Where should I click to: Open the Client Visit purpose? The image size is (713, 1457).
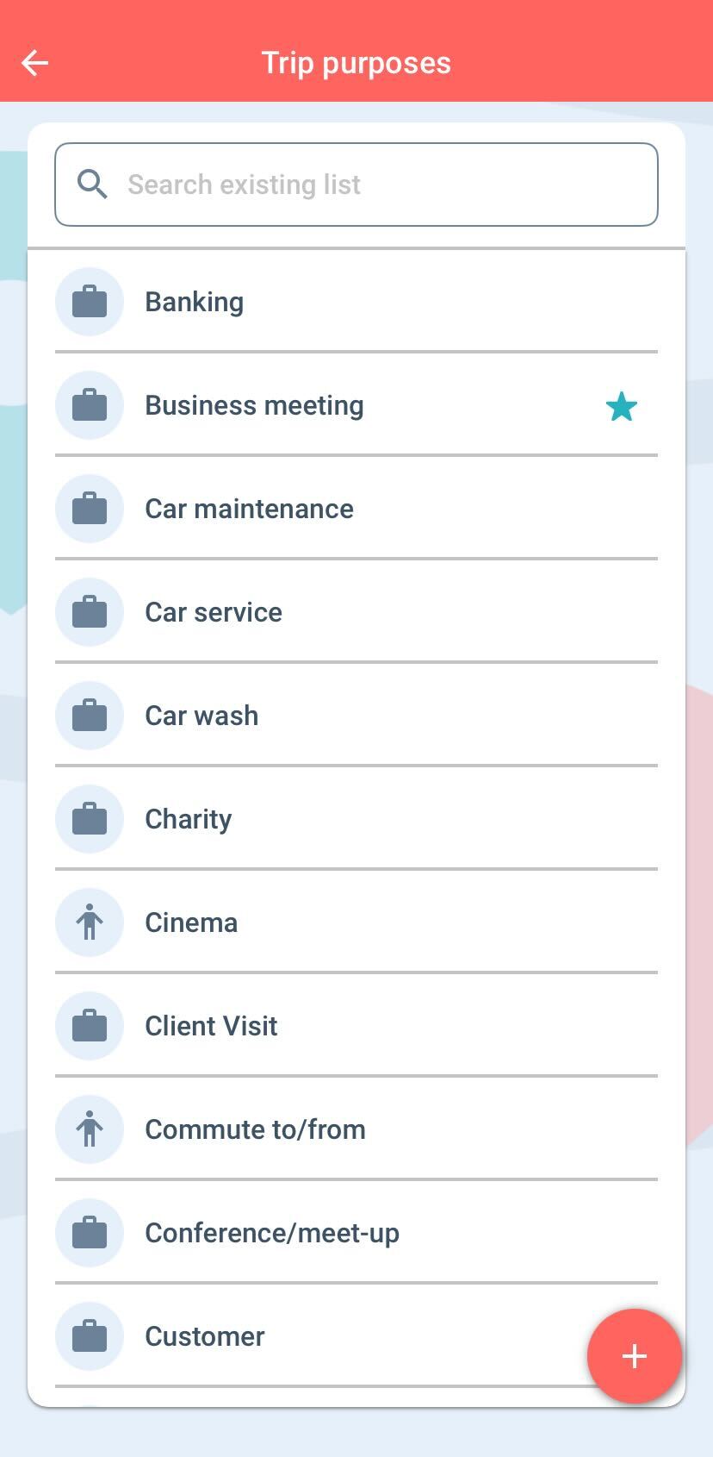[211, 1027]
